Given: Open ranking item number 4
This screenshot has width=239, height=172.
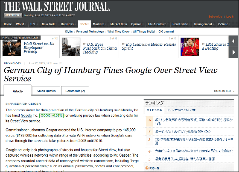Looking at the screenshot, I should [194, 151].
